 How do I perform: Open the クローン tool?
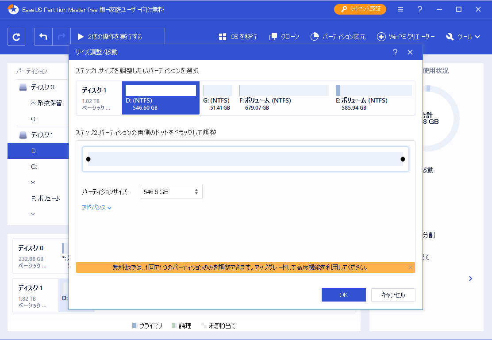284,37
